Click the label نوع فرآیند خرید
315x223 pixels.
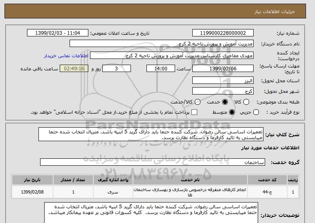(283, 112)
